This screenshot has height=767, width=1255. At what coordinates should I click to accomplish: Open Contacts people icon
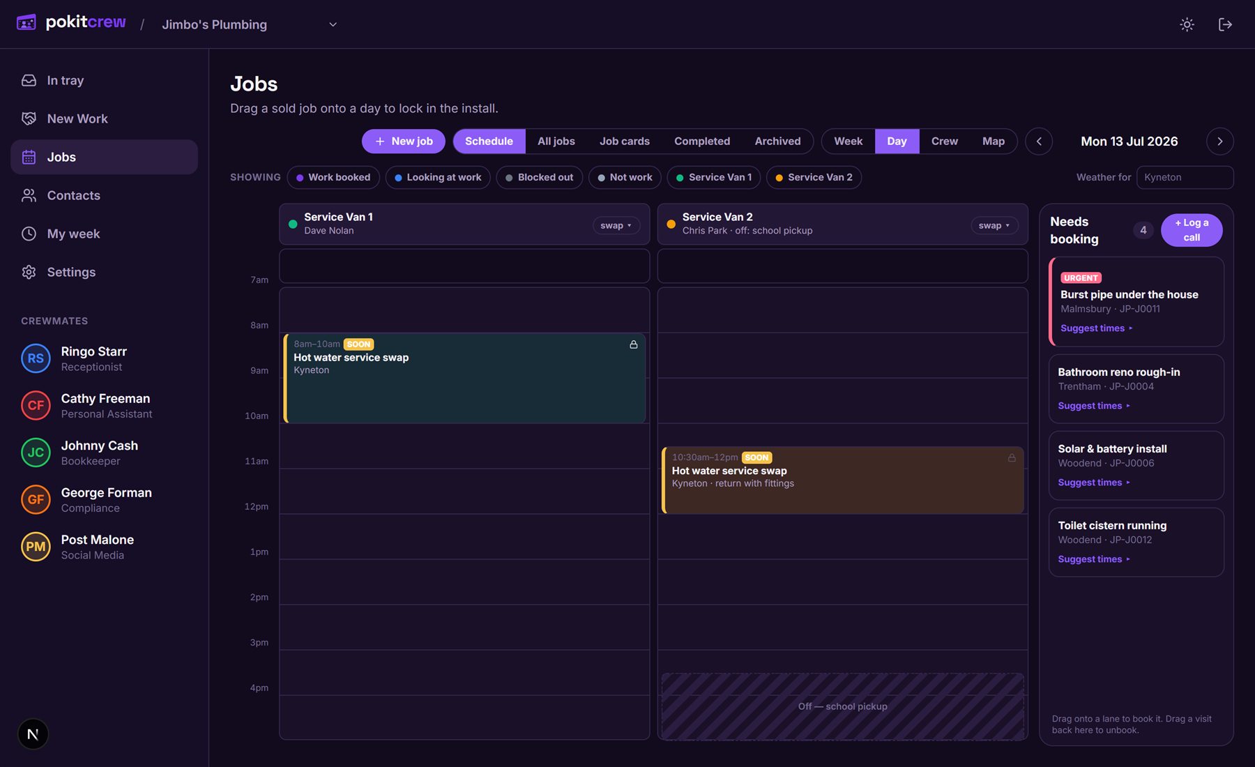coord(29,195)
